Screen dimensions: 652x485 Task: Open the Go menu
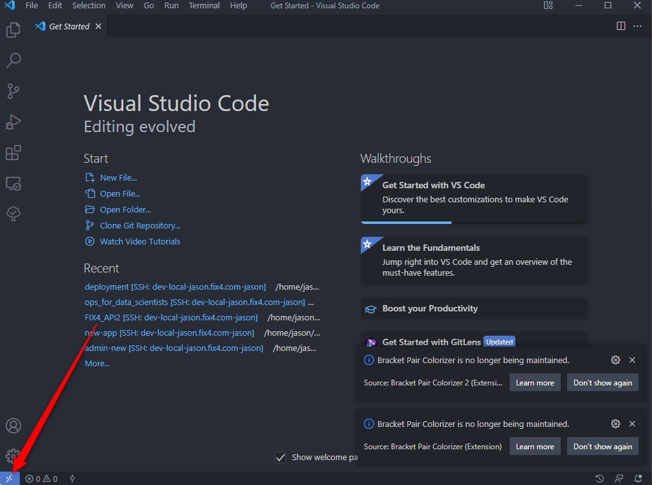[x=149, y=5]
